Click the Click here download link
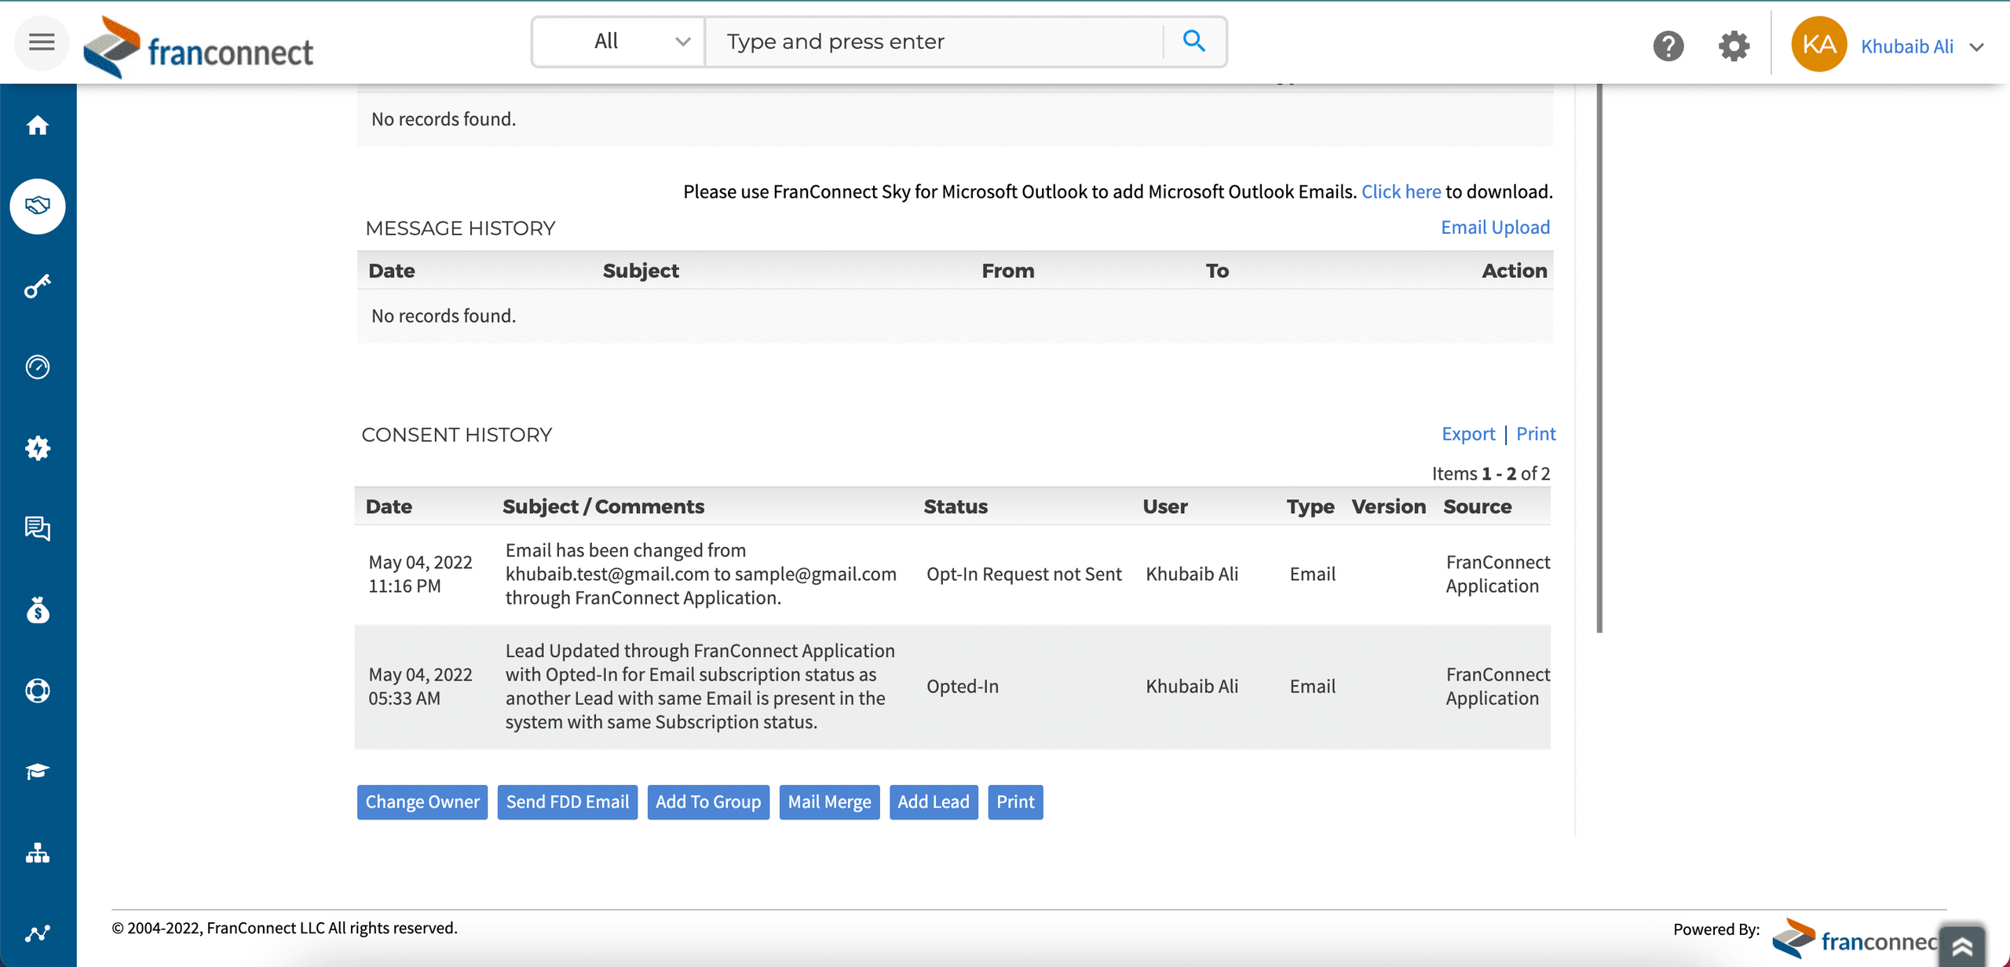 pyautogui.click(x=1401, y=192)
